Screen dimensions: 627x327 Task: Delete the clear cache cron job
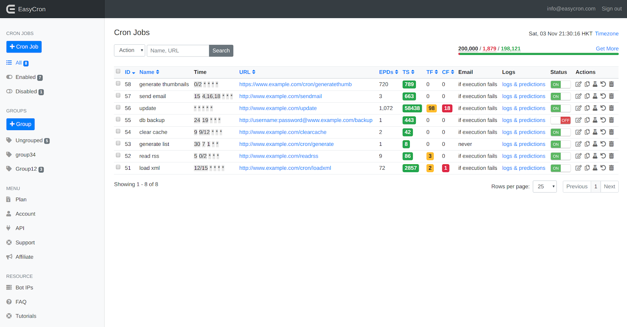coord(611,132)
